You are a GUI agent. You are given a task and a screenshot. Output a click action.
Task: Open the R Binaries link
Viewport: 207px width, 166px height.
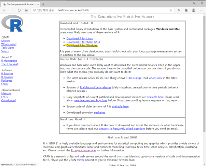(7, 77)
